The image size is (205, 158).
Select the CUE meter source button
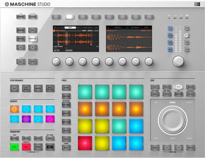point(186,49)
